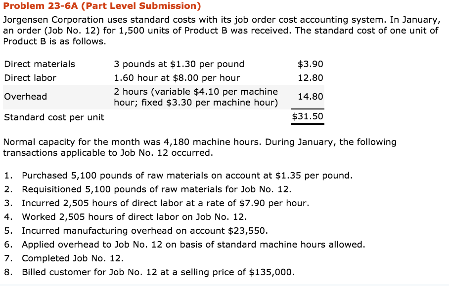Select the $3.90 direct materials amount

(311, 64)
